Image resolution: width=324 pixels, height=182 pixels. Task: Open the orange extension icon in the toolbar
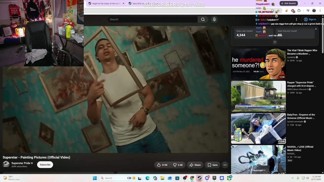(287, 11)
